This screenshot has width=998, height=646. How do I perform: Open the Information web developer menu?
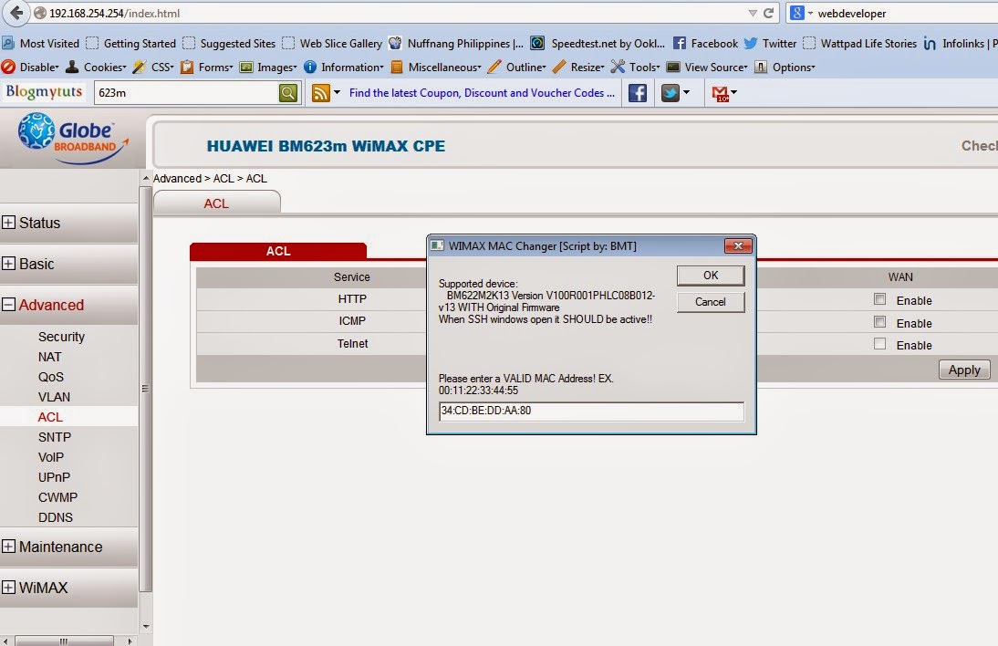[344, 67]
